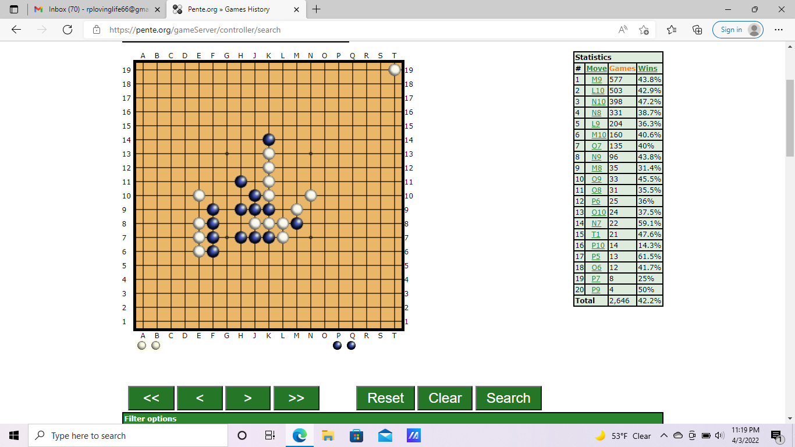Click the taskbar search box
This screenshot has height=447, width=795.
coord(128,435)
